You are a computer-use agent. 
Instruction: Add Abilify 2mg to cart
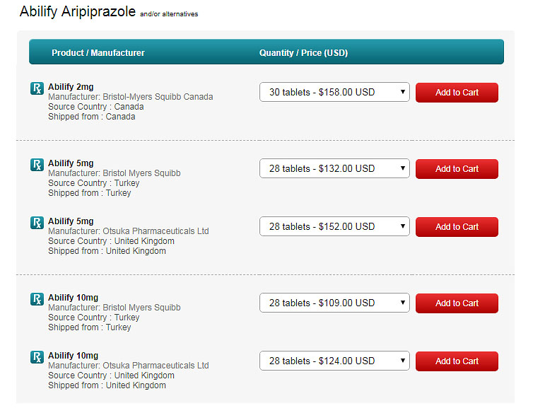[457, 93]
